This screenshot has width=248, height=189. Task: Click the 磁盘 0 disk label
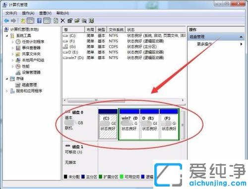(x=78, y=112)
